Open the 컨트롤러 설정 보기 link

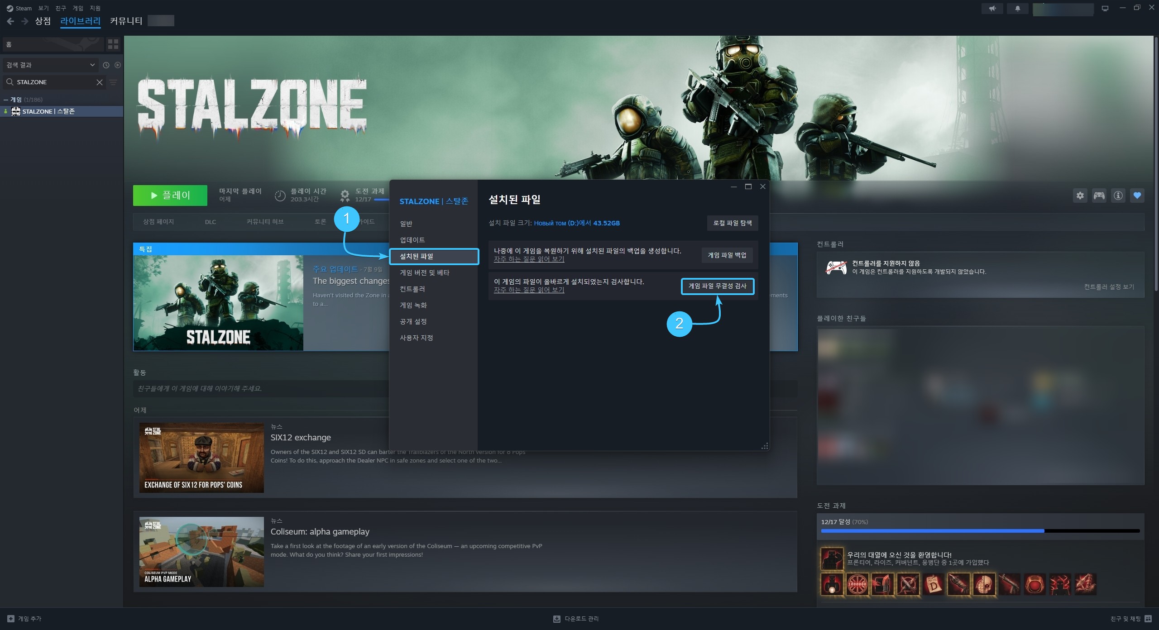[1109, 287]
